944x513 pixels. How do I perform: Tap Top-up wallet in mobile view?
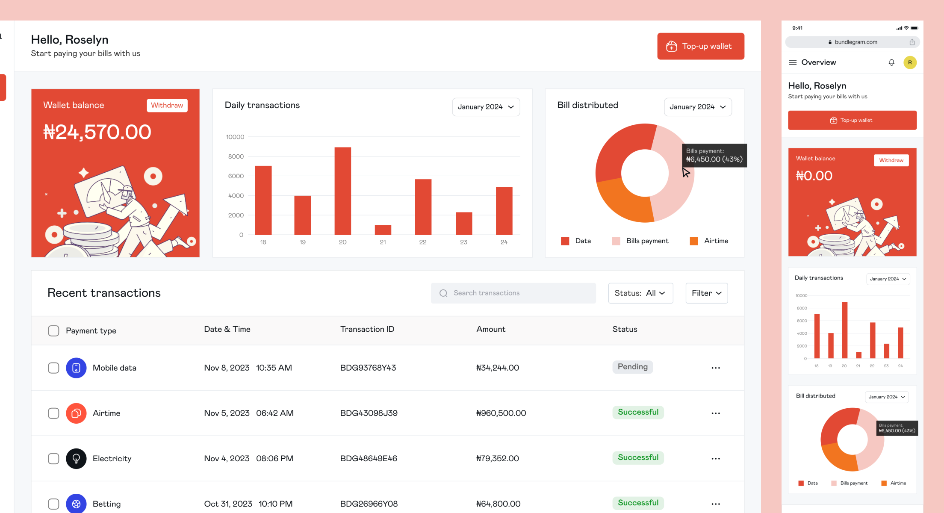tap(852, 120)
